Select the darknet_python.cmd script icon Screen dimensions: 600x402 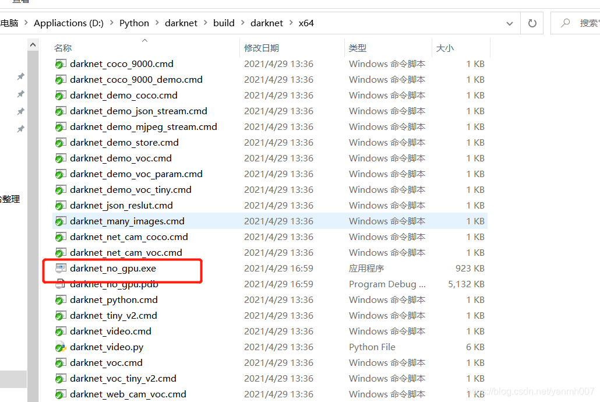tap(61, 299)
